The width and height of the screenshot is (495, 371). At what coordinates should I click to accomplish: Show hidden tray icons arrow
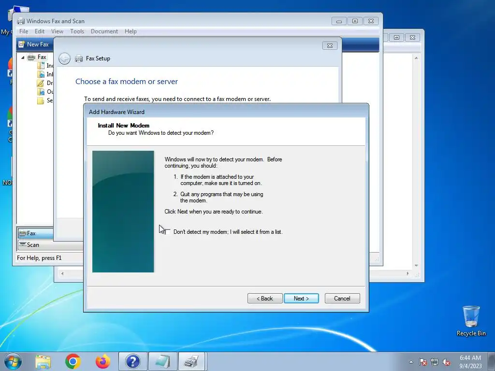(411, 362)
